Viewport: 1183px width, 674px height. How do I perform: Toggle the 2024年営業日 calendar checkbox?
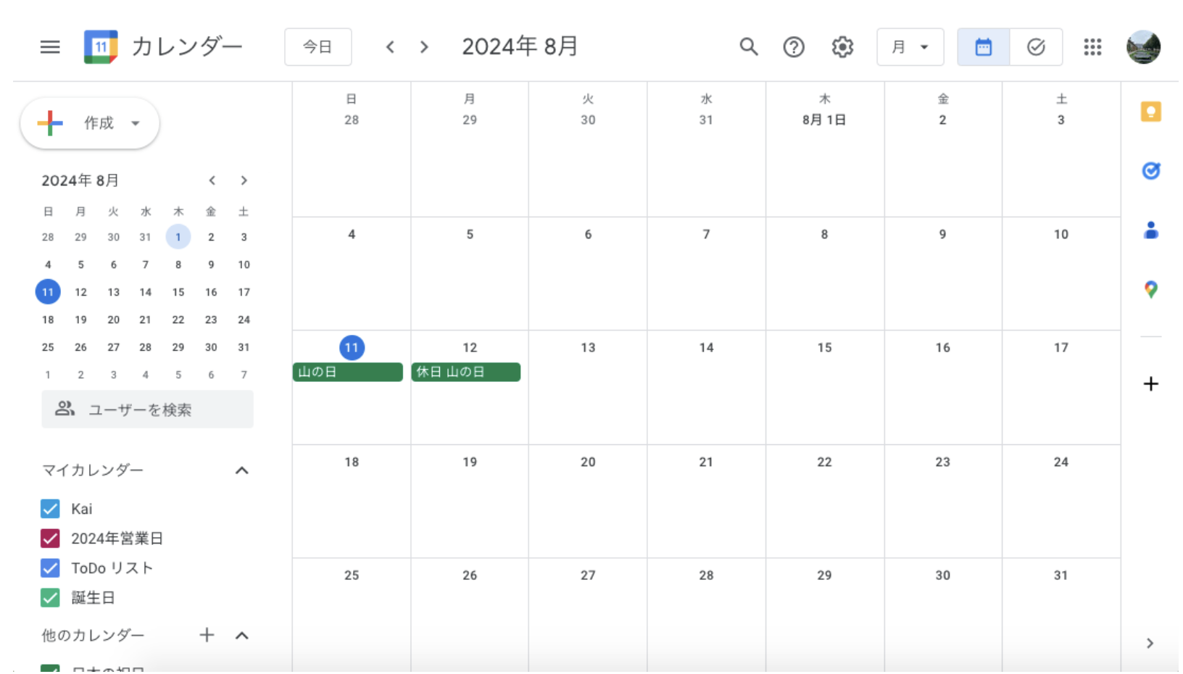click(50, 538)
